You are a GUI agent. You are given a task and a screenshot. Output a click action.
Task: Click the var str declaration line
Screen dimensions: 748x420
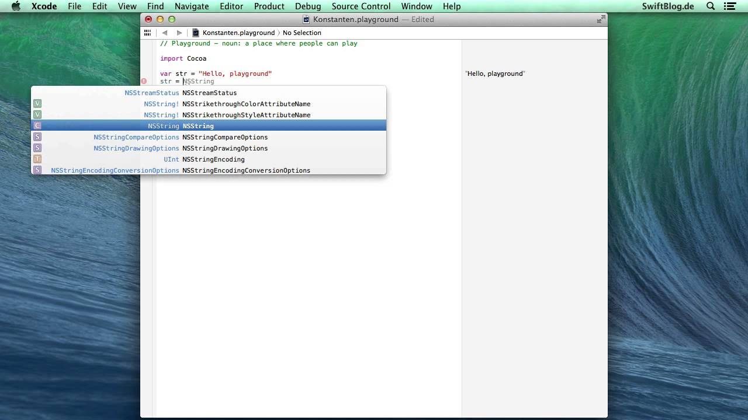click(216, 73)
